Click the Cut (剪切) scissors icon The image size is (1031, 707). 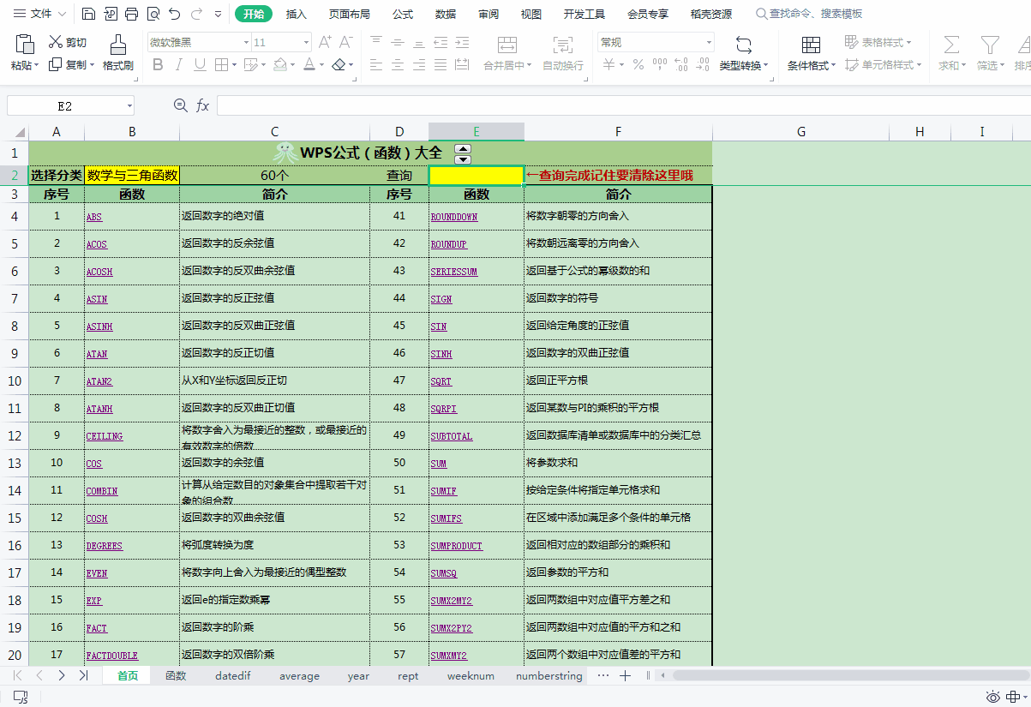(x=56, y=42)
